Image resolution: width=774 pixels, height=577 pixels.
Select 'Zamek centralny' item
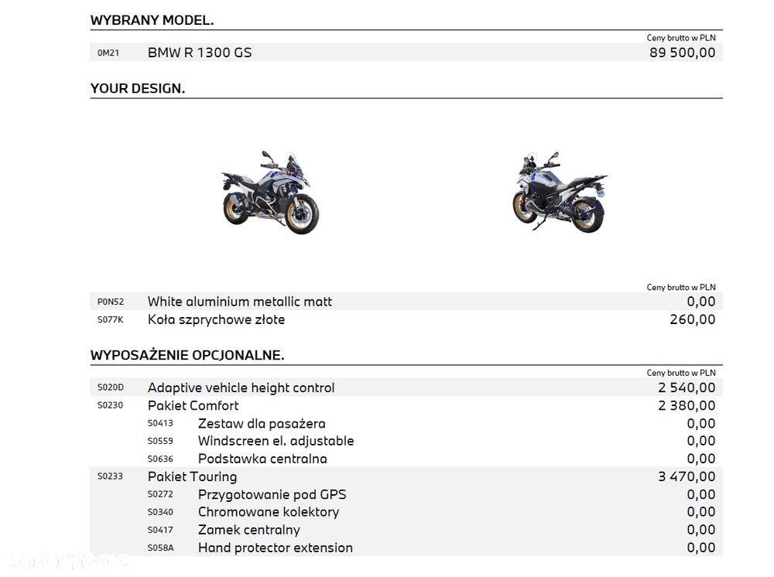tap(248, 530)
